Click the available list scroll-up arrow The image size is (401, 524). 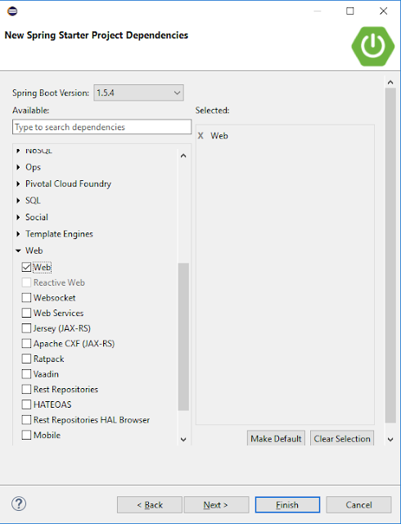[183, 156]
